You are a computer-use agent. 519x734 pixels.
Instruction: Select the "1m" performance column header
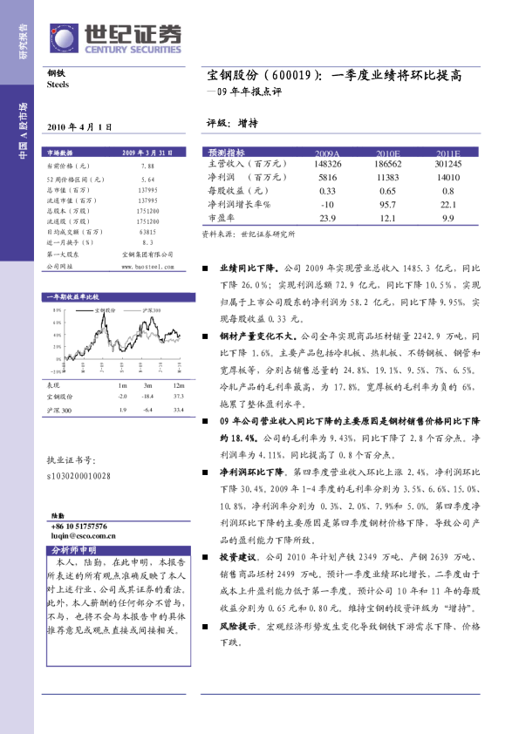(122, 385)
